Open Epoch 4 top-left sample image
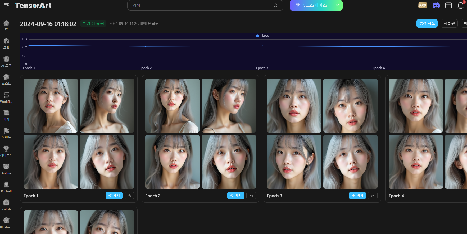This screenshot has height=234, width=467. (416, 105)
